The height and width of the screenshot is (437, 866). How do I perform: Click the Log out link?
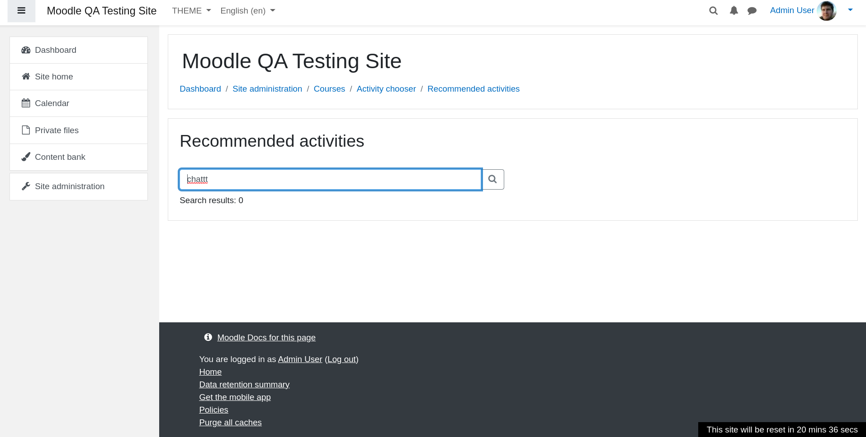[x=341, y=359]
